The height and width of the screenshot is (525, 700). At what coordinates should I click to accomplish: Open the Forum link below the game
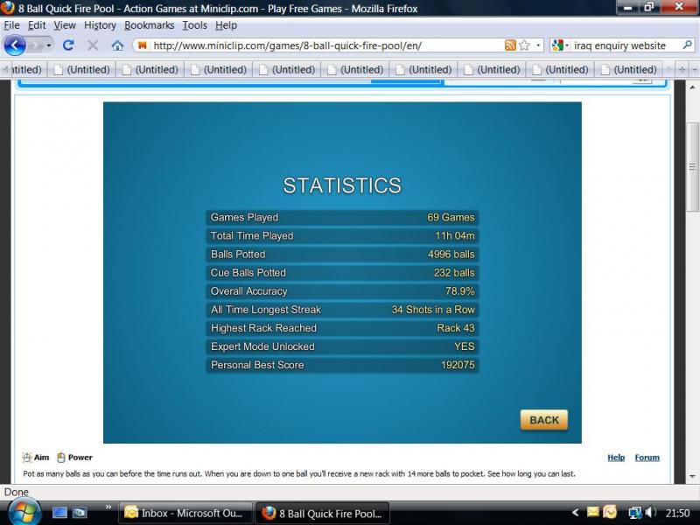[x=647, y=458]
